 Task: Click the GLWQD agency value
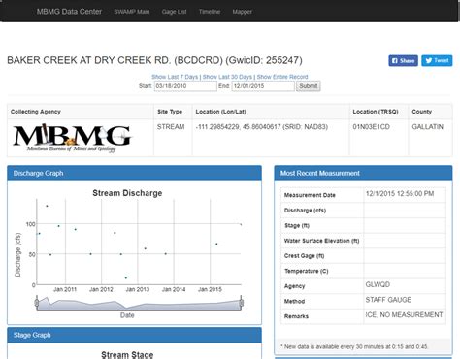[x=378, y=284]
